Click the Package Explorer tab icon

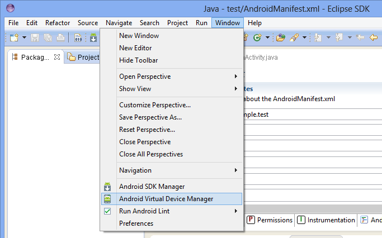[x=15, y=57]
